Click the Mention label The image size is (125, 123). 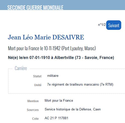(x=33, y=101)
